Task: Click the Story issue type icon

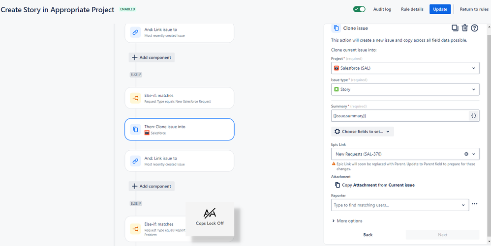Action: tap(337, 89)
